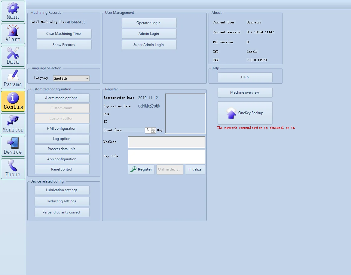The image size is (351, 275).
Task: Open Perpendicularity correct settings
Action: click(x=62, y=212)
